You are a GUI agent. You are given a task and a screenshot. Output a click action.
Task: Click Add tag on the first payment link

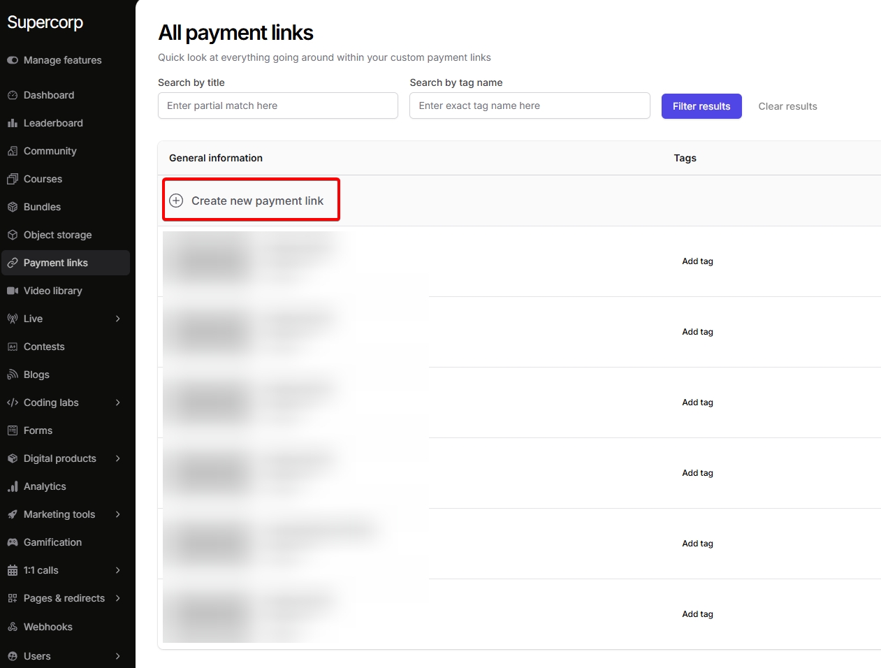coord(697,261)
